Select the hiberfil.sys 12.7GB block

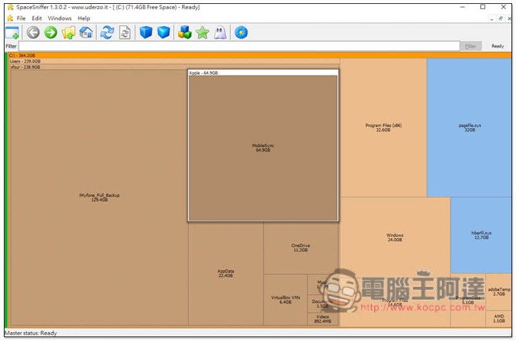click(481, 235)
